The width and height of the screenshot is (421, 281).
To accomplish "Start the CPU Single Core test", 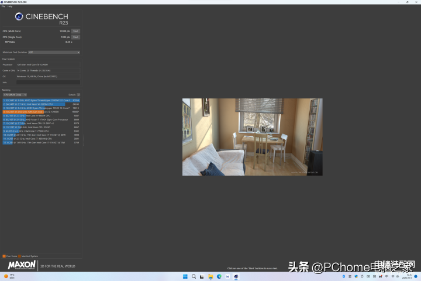I will tap(75, 37).
